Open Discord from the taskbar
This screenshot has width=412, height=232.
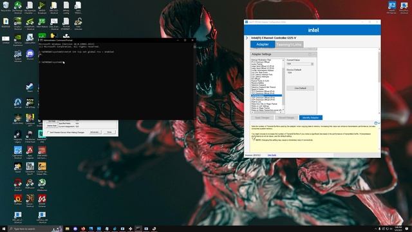[x=75, y=229]
